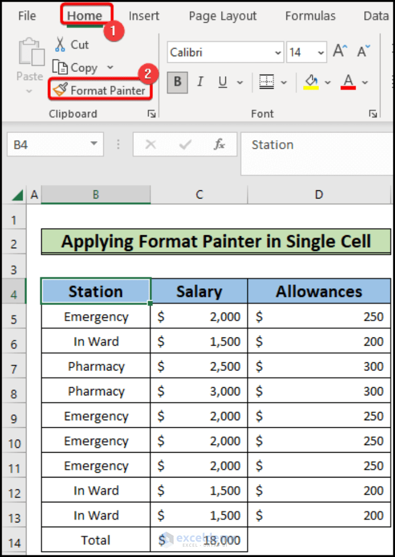Select the Cut scissors icon

[x=61, y=45]
